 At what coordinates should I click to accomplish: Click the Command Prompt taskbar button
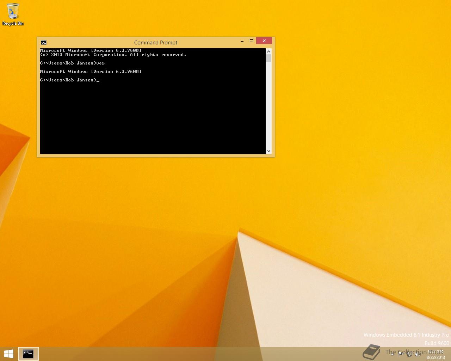28,354
